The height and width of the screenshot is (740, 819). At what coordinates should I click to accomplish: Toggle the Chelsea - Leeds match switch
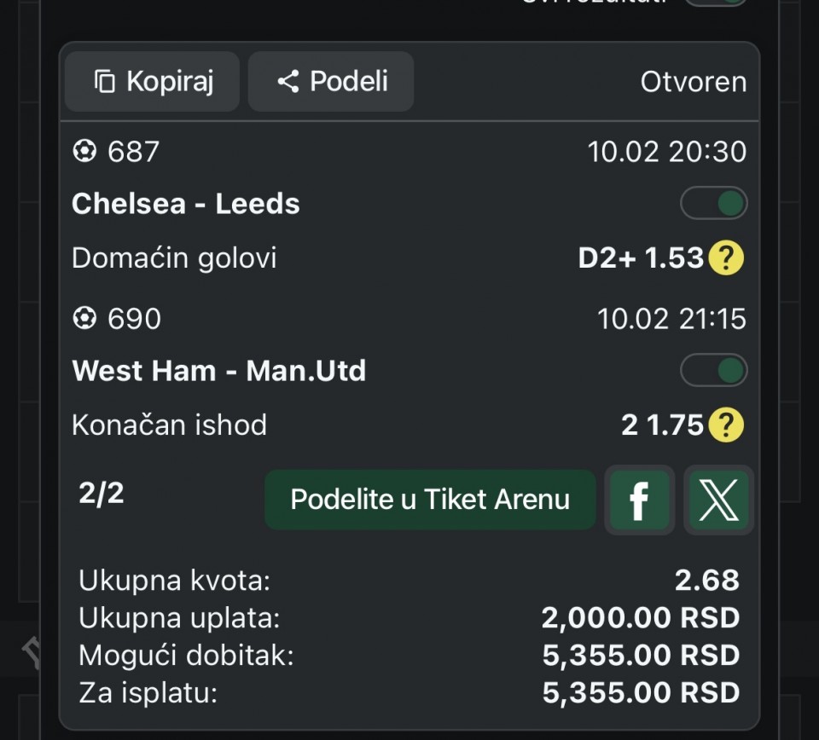713,204
